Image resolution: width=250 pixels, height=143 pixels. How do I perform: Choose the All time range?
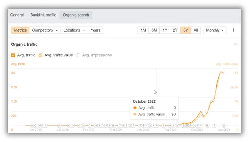coord(196,30)
